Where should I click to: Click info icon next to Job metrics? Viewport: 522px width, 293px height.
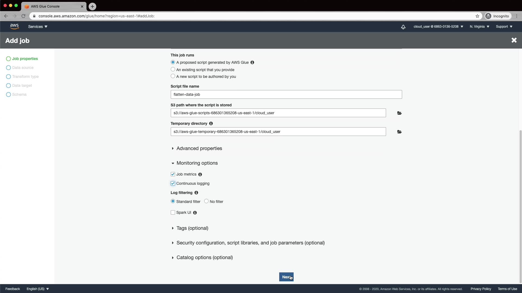click(200, 174)
